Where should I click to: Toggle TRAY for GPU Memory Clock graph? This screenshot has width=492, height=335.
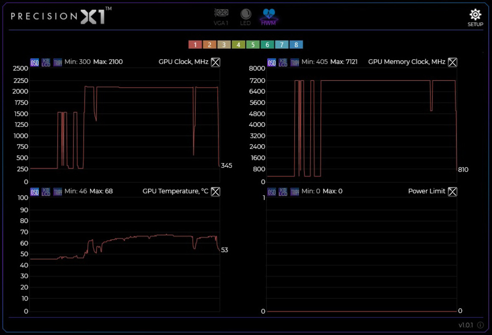click(x=295, y=62)
